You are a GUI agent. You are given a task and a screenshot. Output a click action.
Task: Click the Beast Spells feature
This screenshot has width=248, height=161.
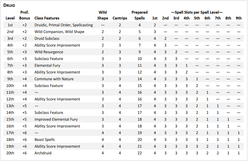point(44,140)
